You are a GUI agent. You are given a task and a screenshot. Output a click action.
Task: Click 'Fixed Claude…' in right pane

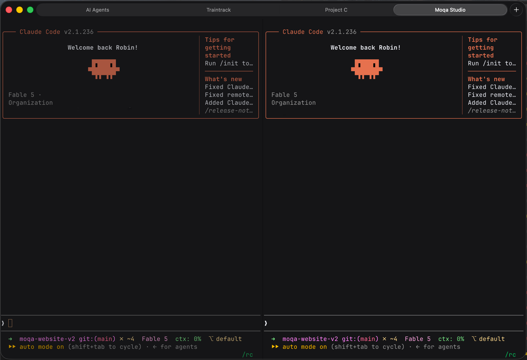tap(492, 87)
